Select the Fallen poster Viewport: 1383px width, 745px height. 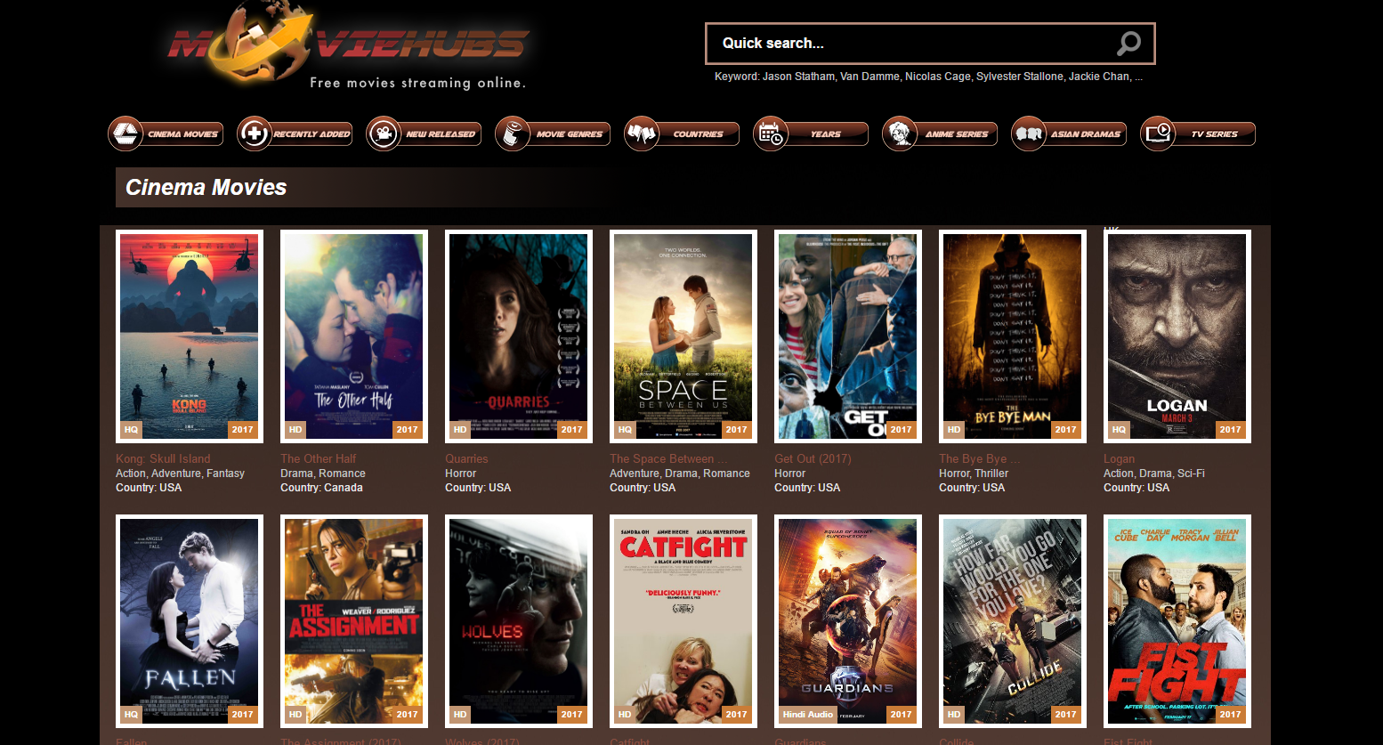(190, 621)
